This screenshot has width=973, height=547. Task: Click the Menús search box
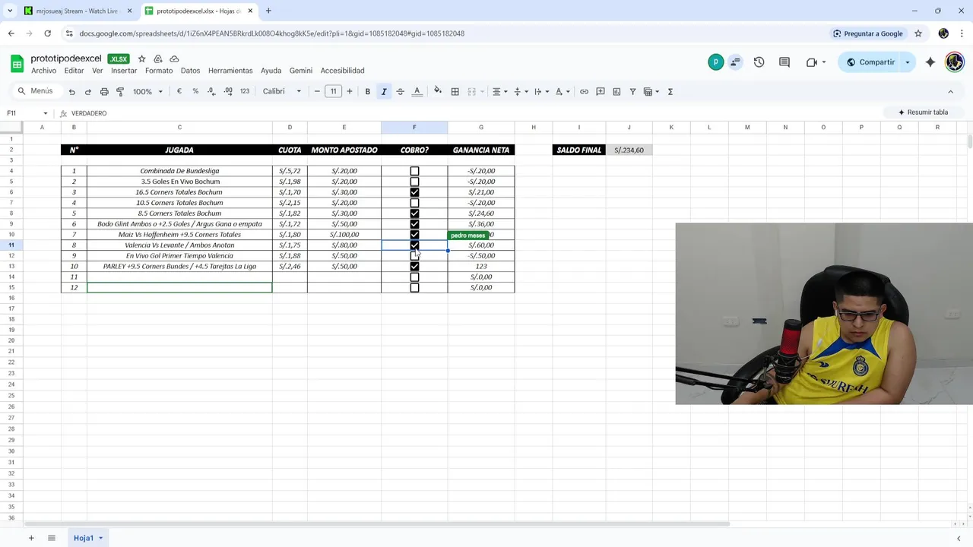36,91
